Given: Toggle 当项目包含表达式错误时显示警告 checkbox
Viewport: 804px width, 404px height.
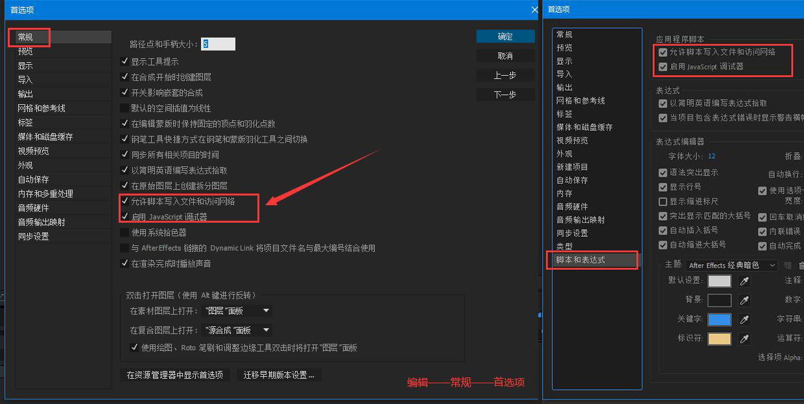Looking at the screenshot, I should tap(663, 118).
